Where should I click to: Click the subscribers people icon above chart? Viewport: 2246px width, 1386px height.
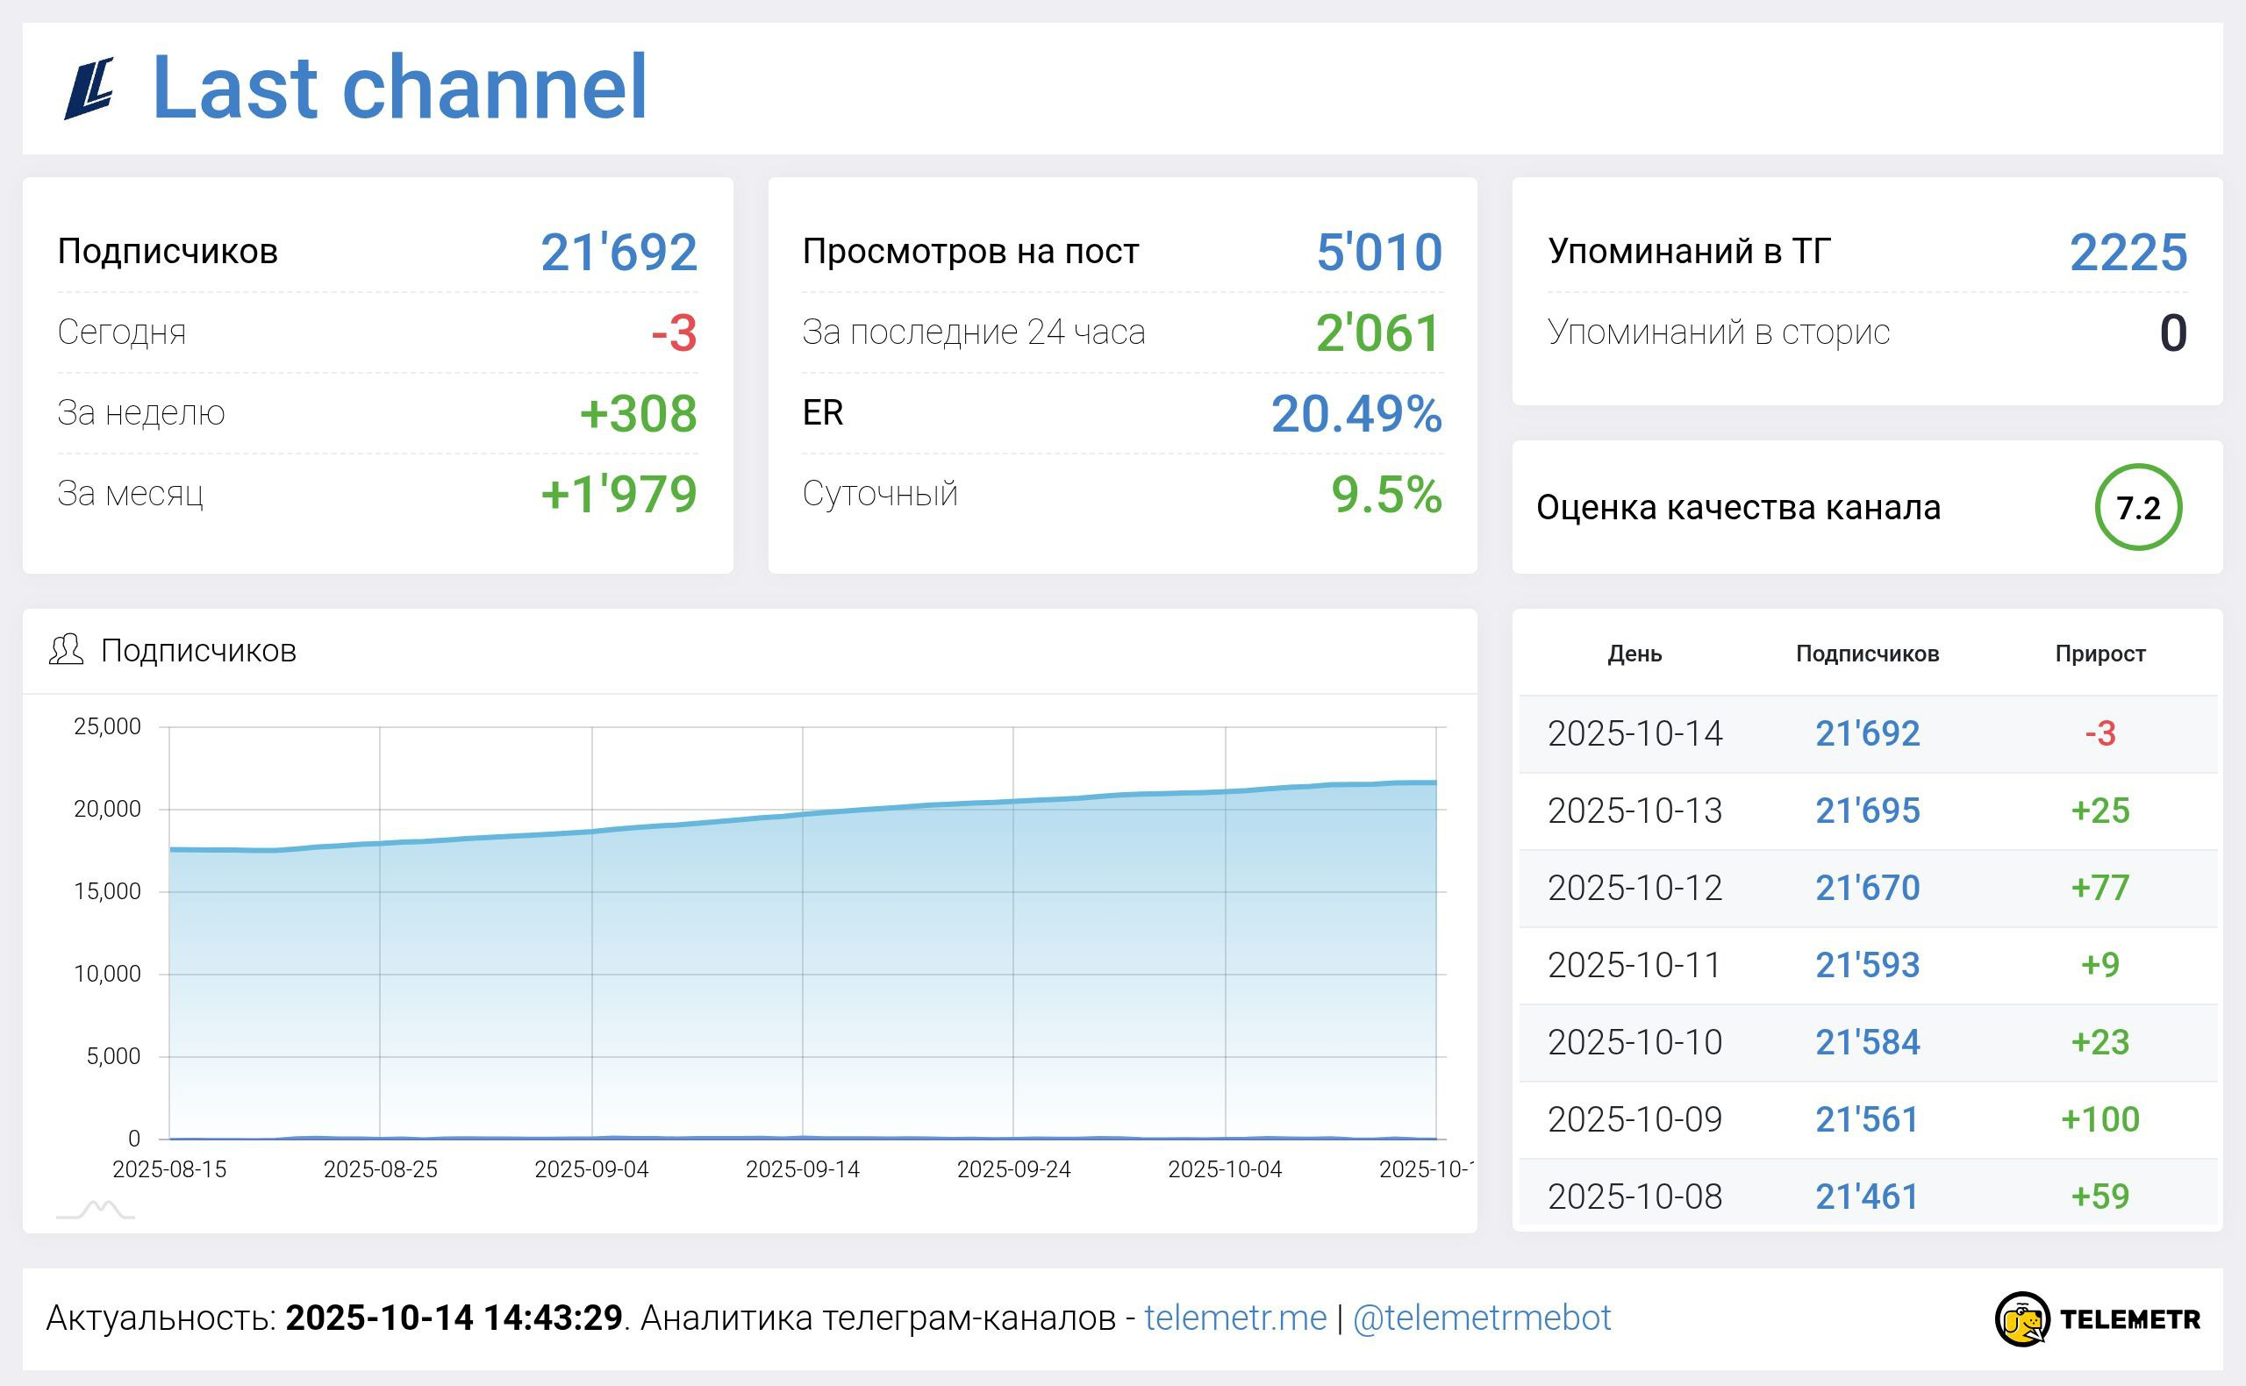pos(66,650)
